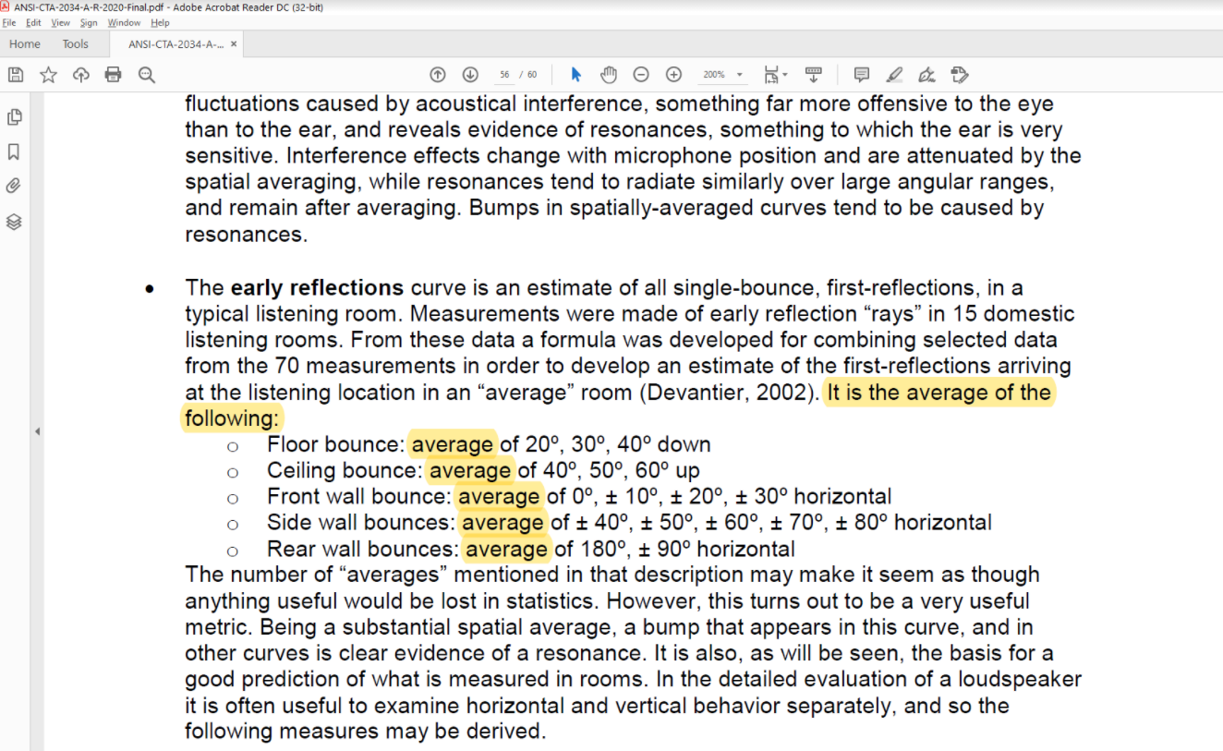This screenshot has width=1223, height=751.
Task: Go to the previous page with the up arrow
Action: pyautogui.click(x=438, y=75)
